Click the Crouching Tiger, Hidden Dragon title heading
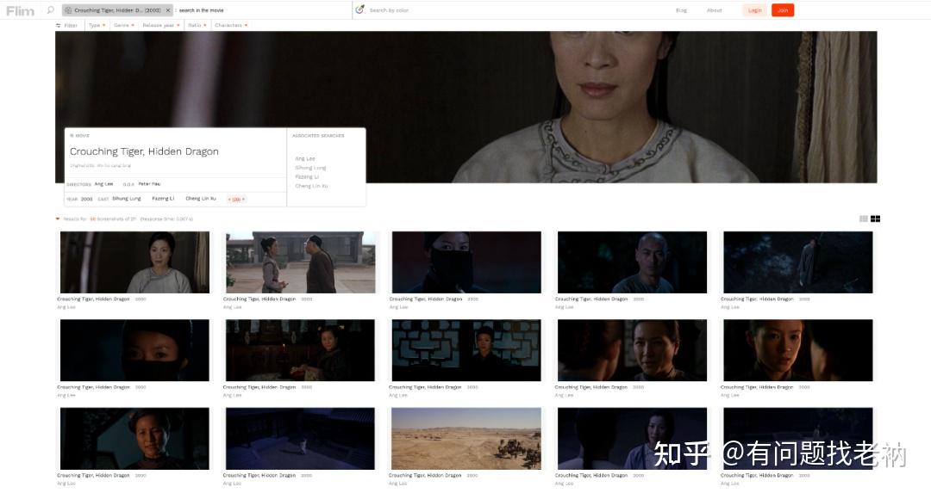Viewport: 931px width, 493px height. pos(144,151)
